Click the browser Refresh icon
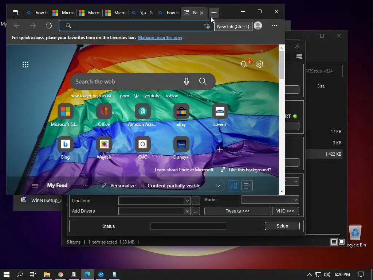 pos(49,26)
